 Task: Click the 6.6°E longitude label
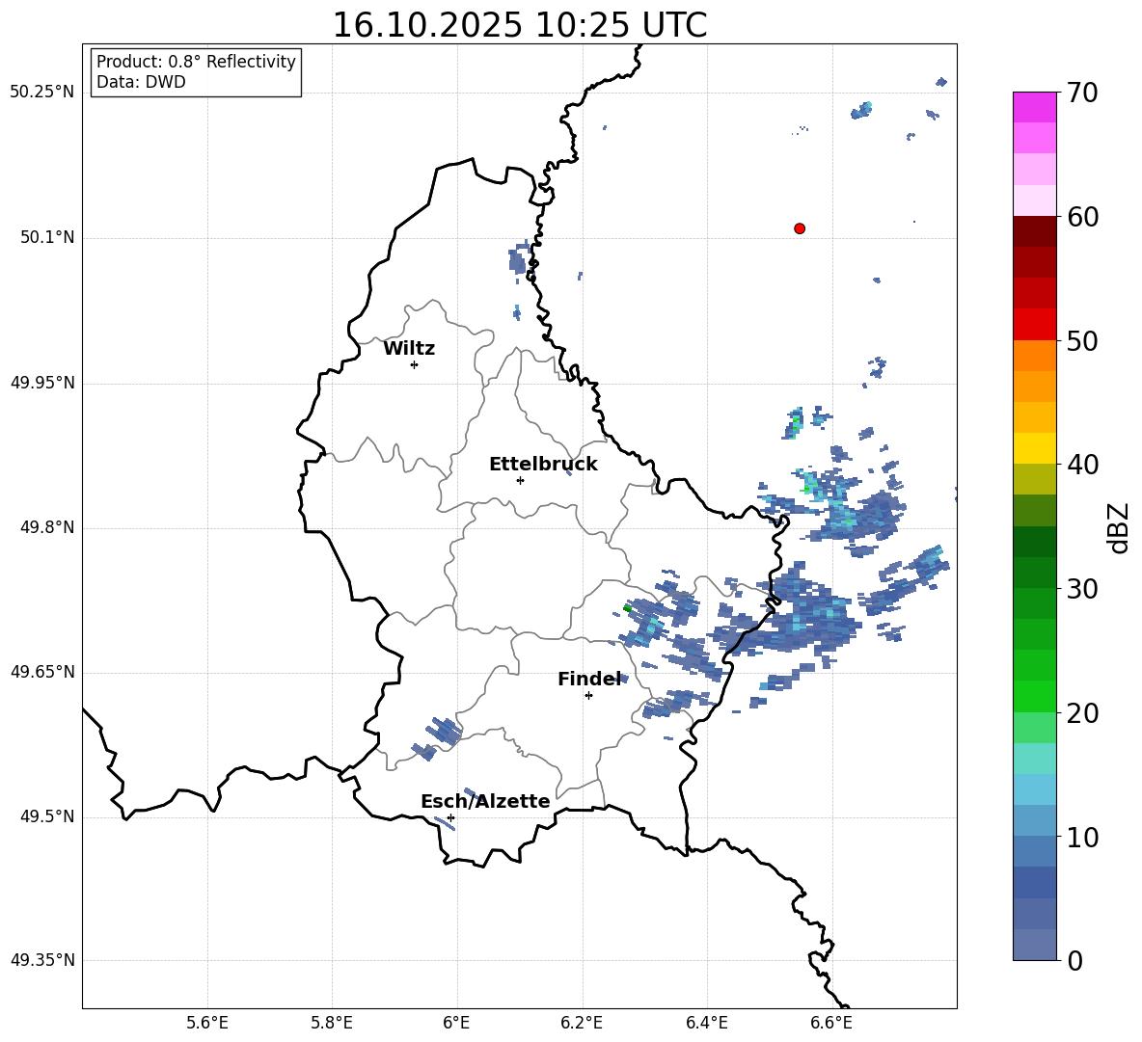pos(831,1023)
